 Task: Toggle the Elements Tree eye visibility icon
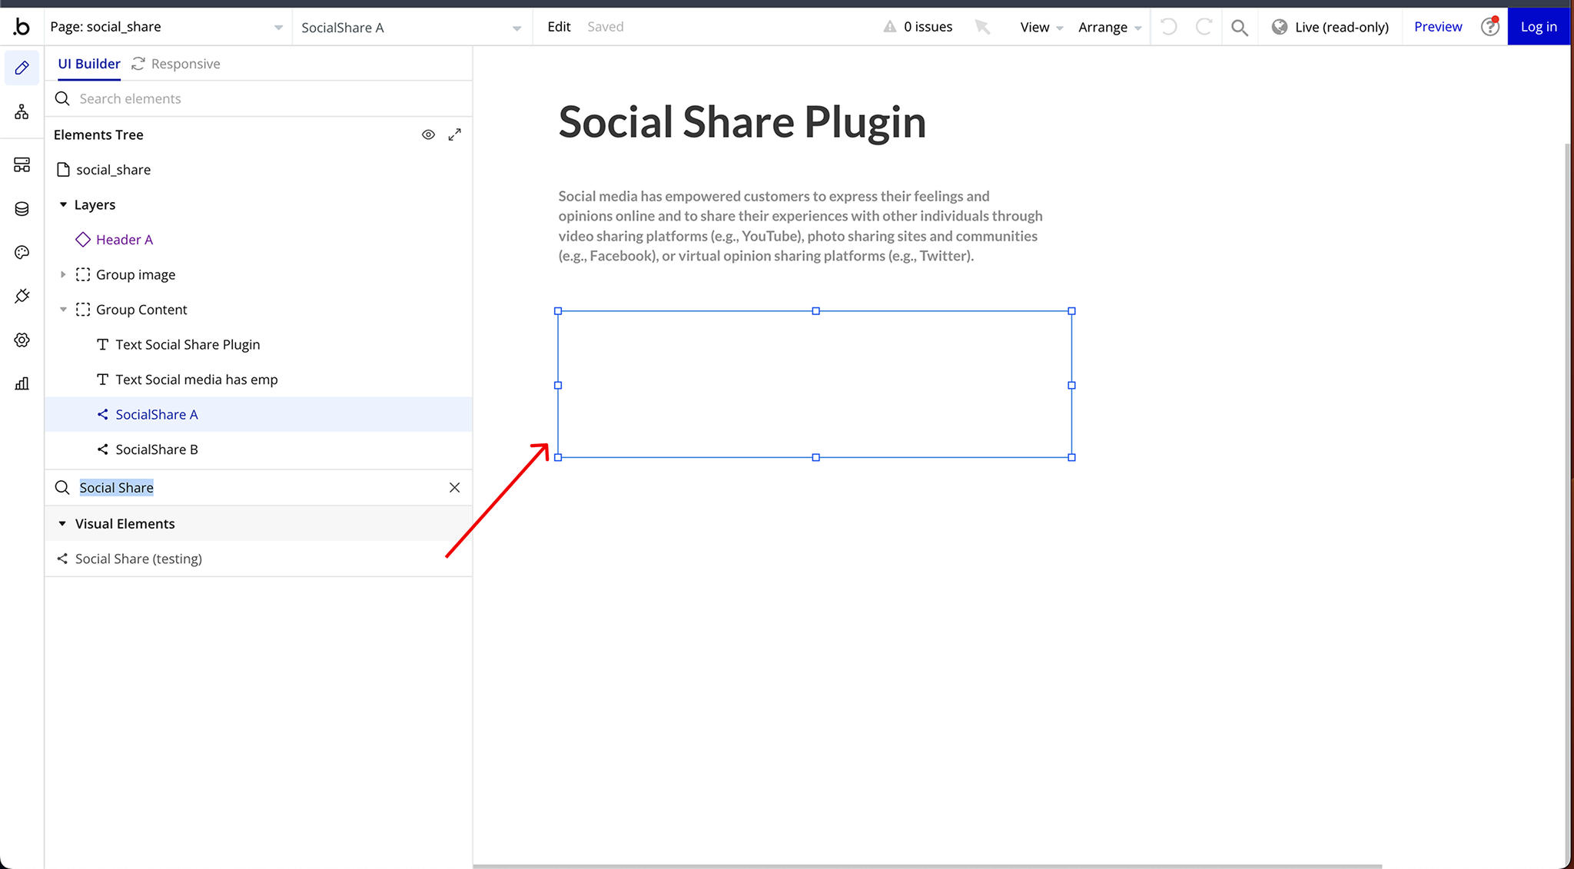pyautogui.click(x=428, y=134)
